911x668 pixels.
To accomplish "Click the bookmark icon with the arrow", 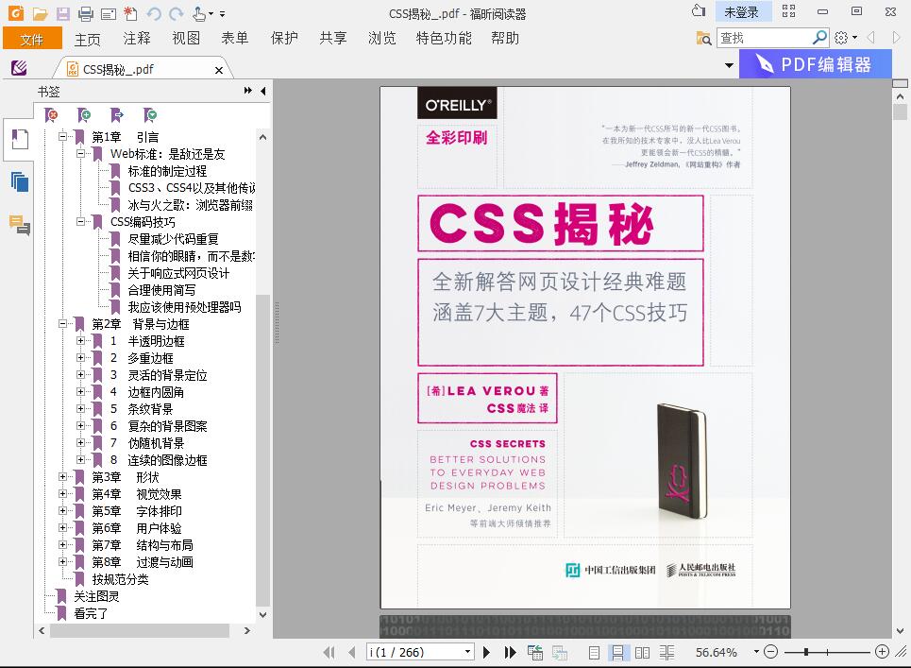I will pyautogui.click(x=117, y=115).
